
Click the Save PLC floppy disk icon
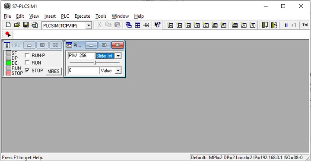coord(26,25)
